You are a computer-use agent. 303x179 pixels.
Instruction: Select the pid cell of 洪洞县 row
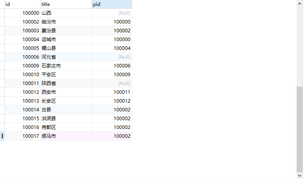pos(112,119)
